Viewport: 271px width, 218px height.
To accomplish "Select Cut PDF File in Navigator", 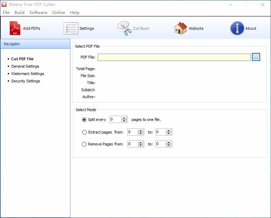I will [22, 59].
